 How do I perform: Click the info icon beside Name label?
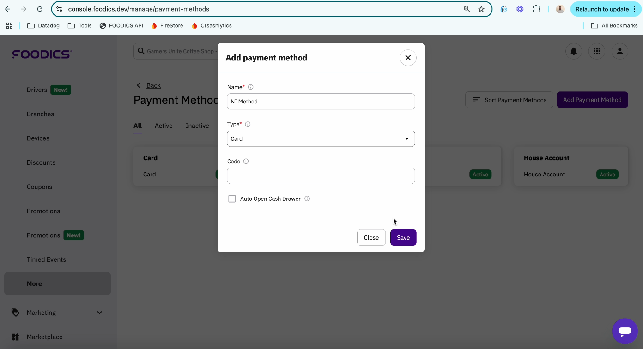251,87
